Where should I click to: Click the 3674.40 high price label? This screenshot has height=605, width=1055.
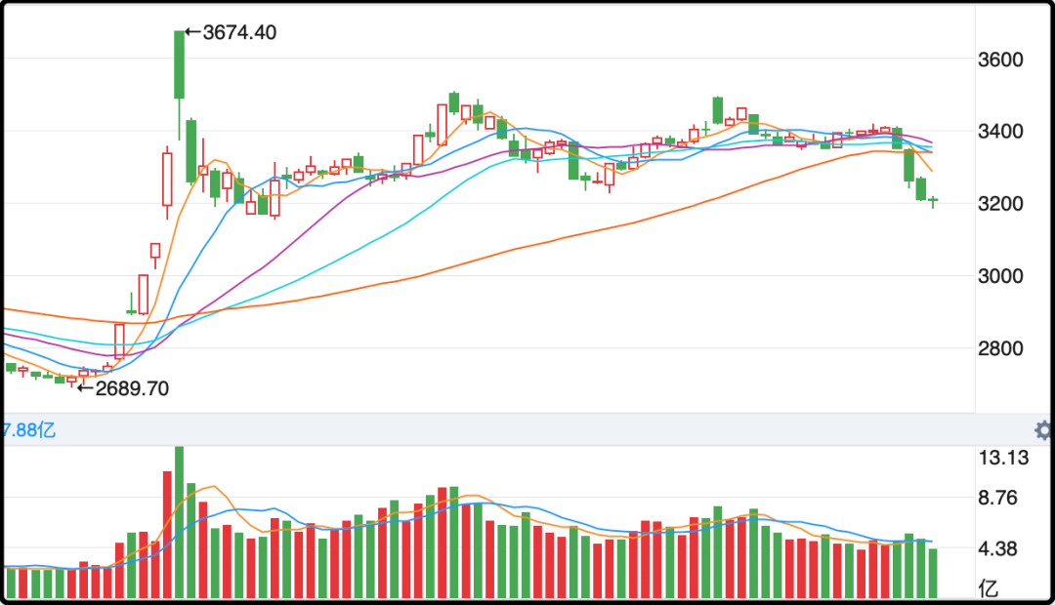pos(239,32)
